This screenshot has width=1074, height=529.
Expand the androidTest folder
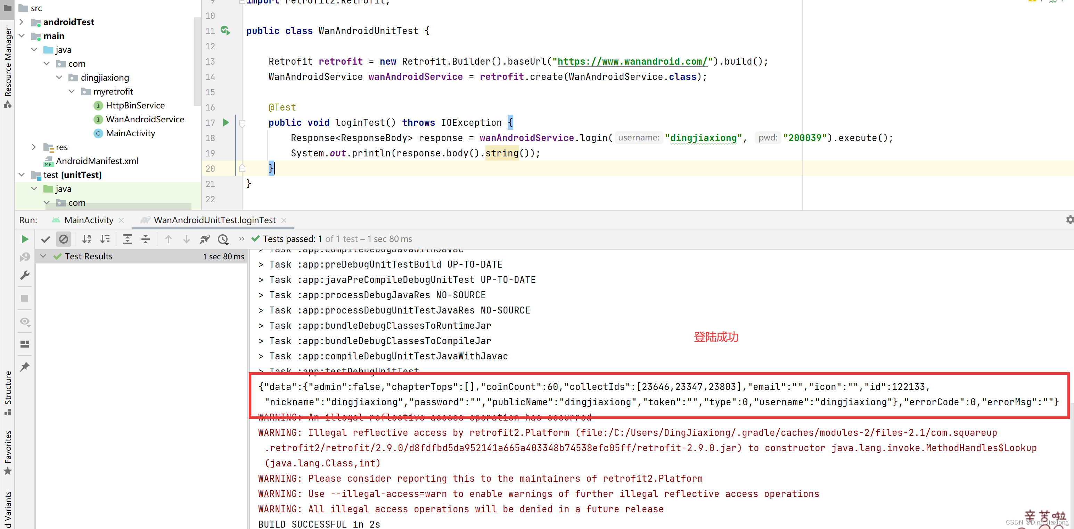click(22, 22)
